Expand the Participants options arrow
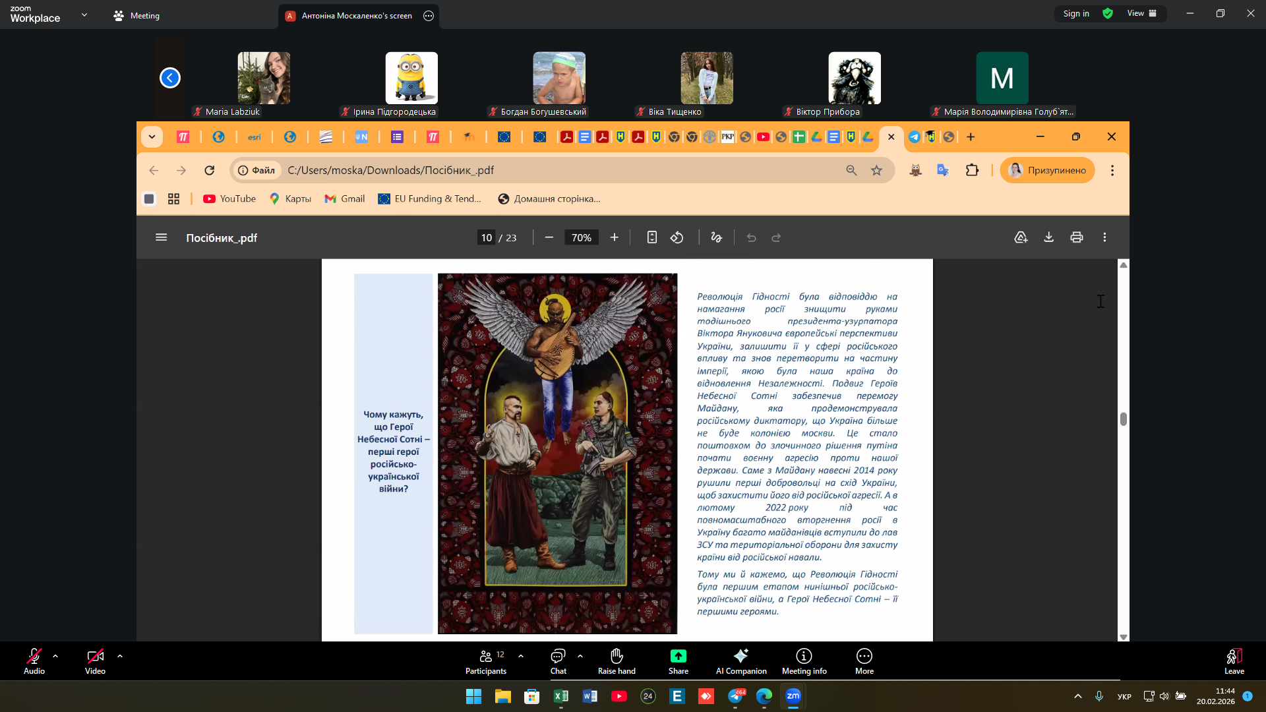Viewport: 1266px width, 712px height. point(521,656)
